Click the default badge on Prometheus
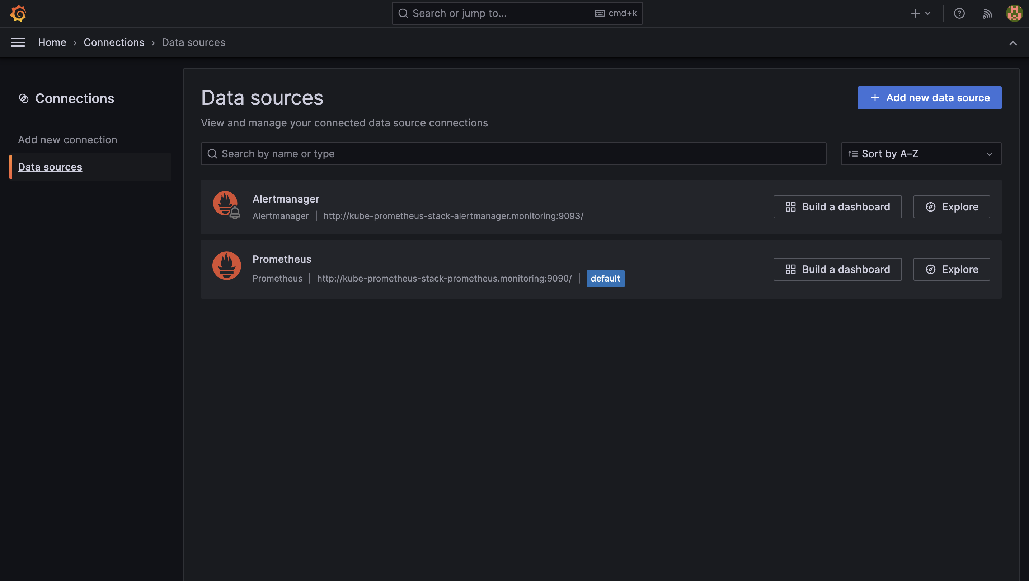The width and height of the screenshot is (1029, 581). tap(605, 278)
